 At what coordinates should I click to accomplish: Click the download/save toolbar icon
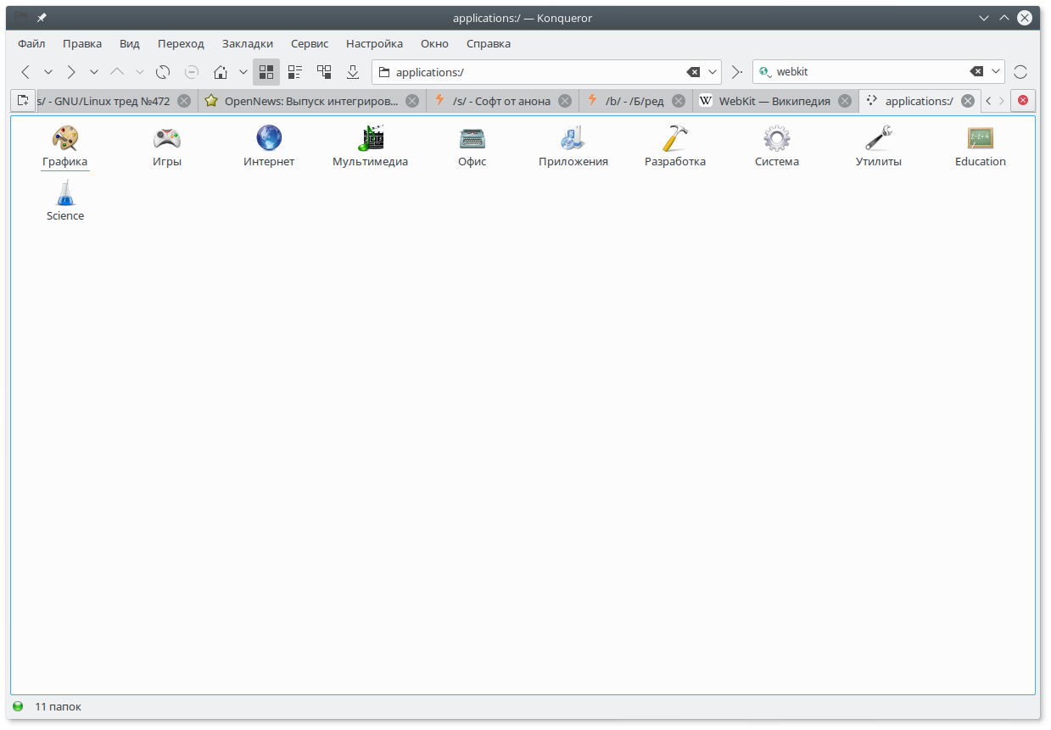(353, 72)
